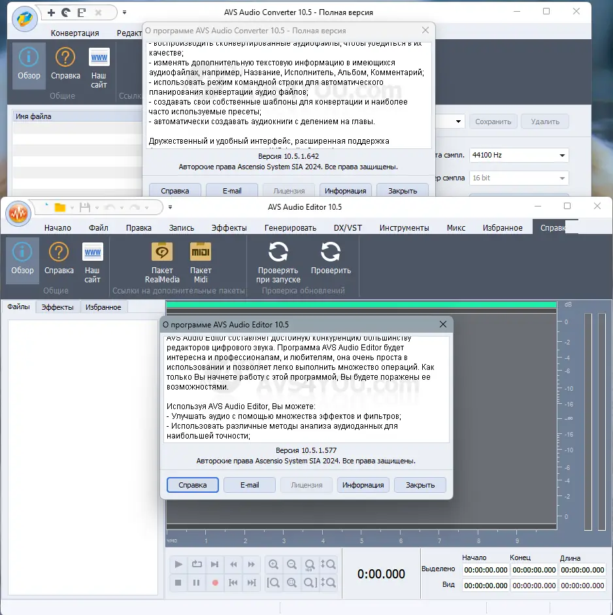The width and height of the screenshot is (613, 615).
Task: Click the Play to end icon
Action: pyautogui.click(x=215, y=564)
